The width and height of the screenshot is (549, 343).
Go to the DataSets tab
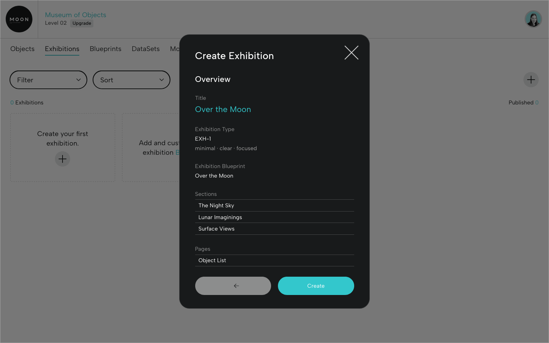(146, 49)
